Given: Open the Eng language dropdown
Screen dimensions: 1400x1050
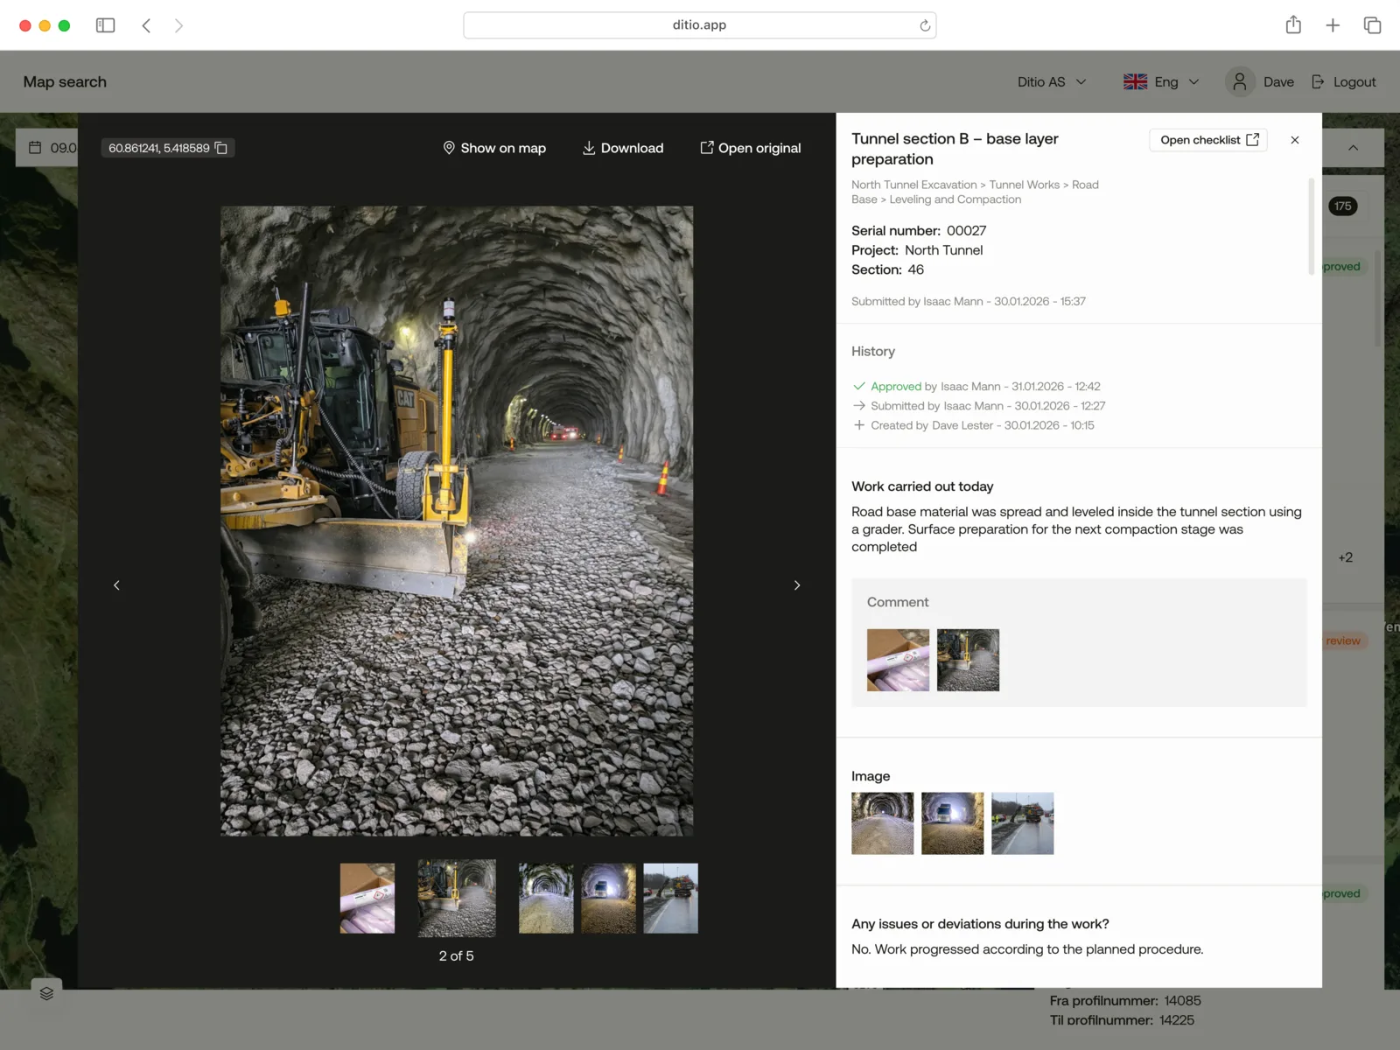Looking at the screenshot, I should click(1161, 81).
